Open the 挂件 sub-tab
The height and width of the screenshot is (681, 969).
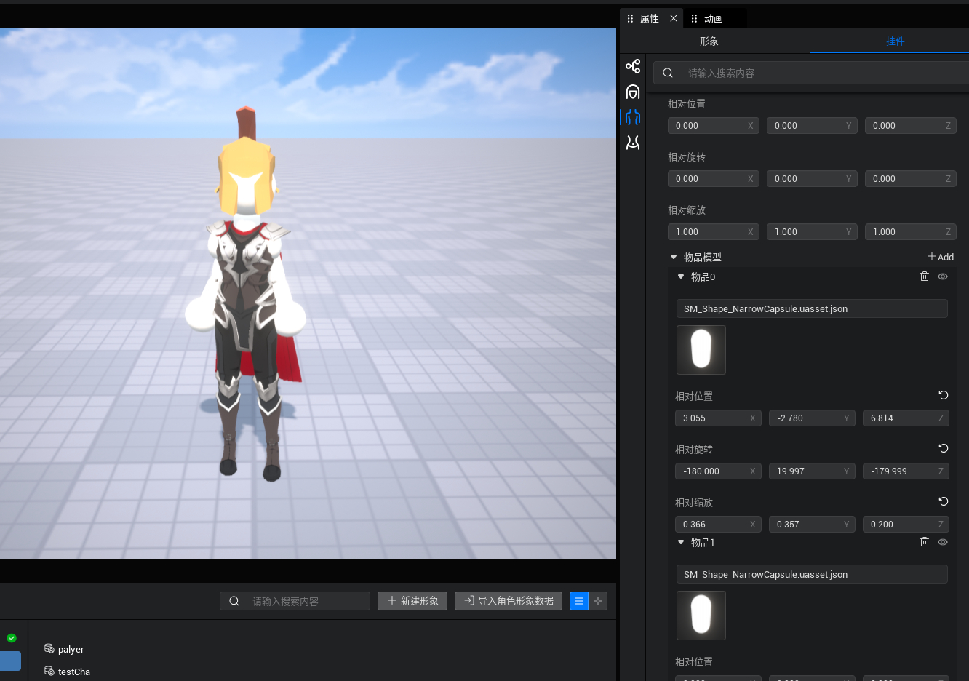[x=896, y=41]
